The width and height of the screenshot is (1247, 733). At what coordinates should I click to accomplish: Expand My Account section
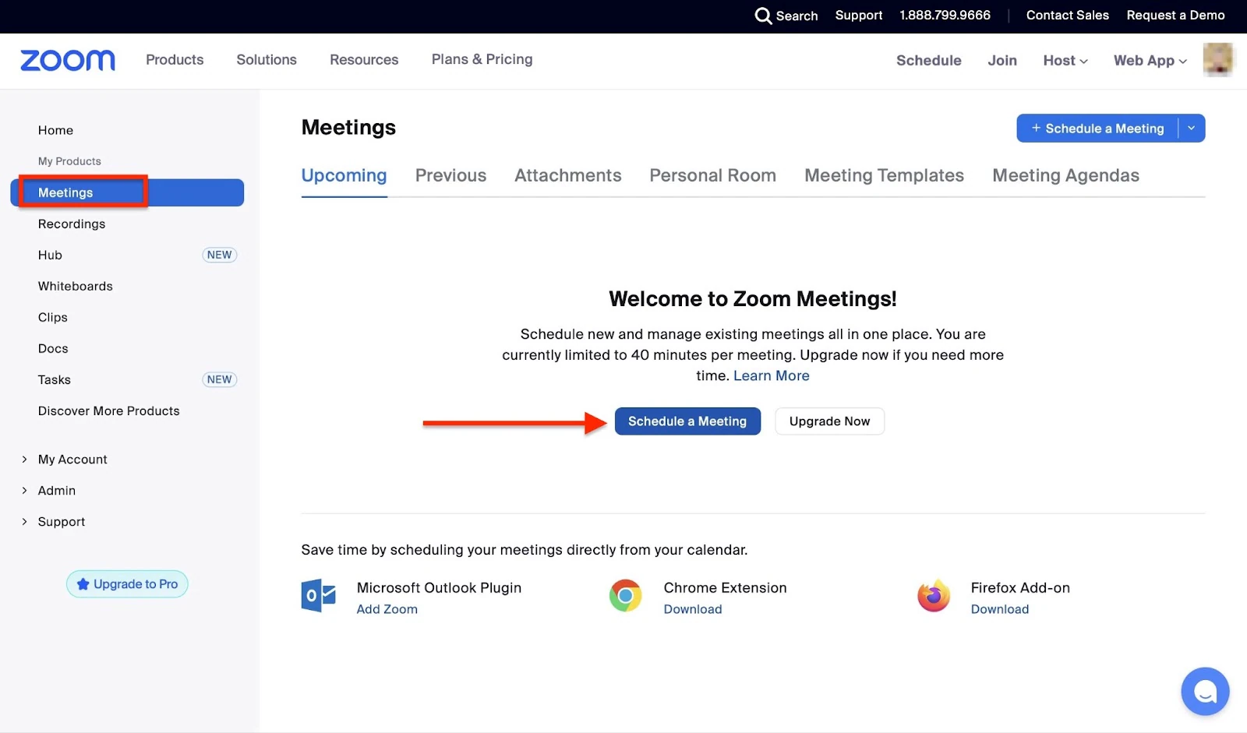pyautogui.click(x=64, y=460)
